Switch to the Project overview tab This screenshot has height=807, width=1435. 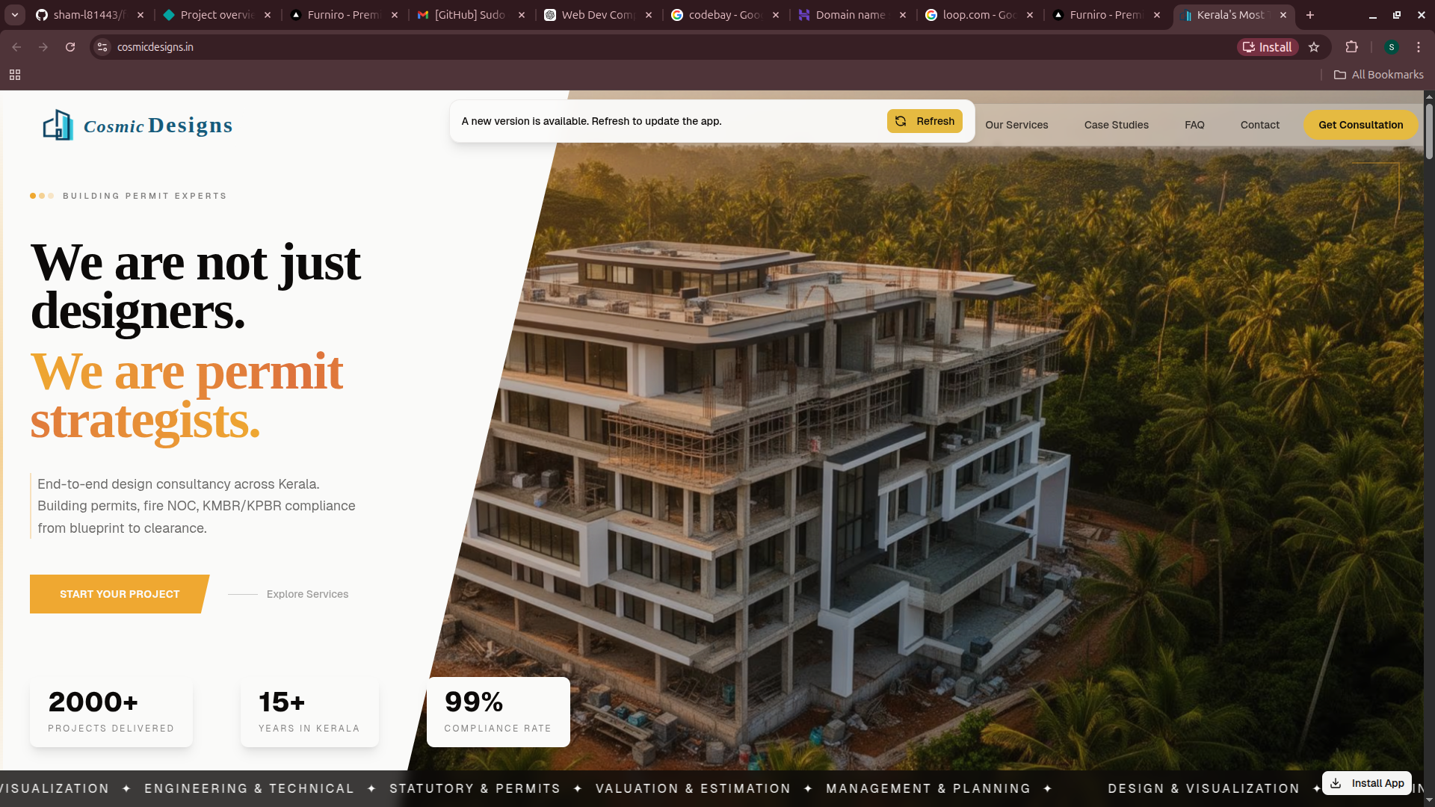tap(217, 15)
